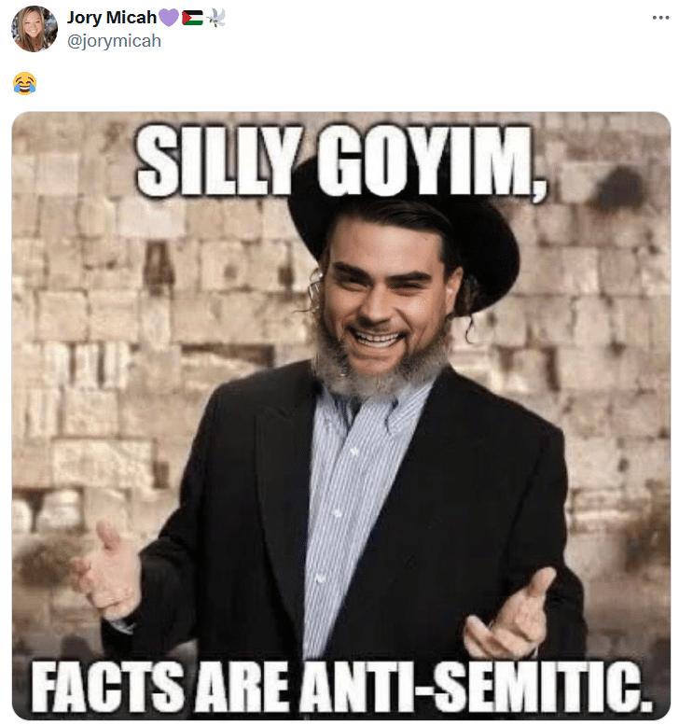Click the Palestinian flag emoji in name
The width and height of the screenshot is (679, 725).
[192, 18]
